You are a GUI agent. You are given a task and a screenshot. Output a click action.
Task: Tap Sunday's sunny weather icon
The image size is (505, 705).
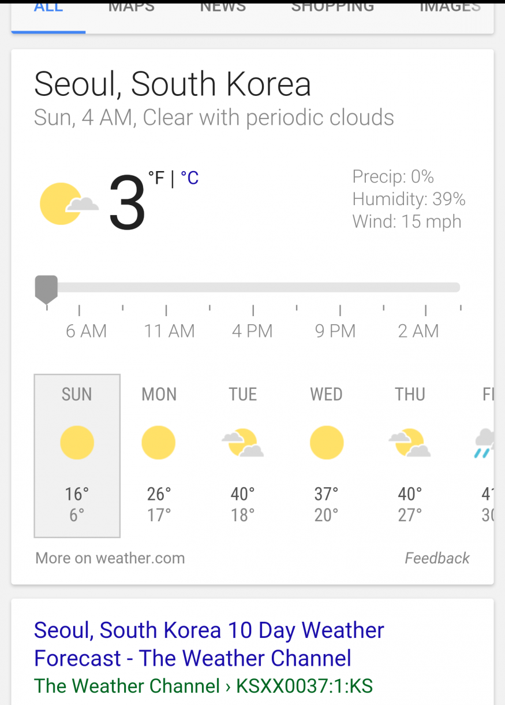77,443
